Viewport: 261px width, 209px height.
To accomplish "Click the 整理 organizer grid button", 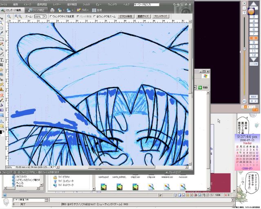I will [x=97, y=10].
